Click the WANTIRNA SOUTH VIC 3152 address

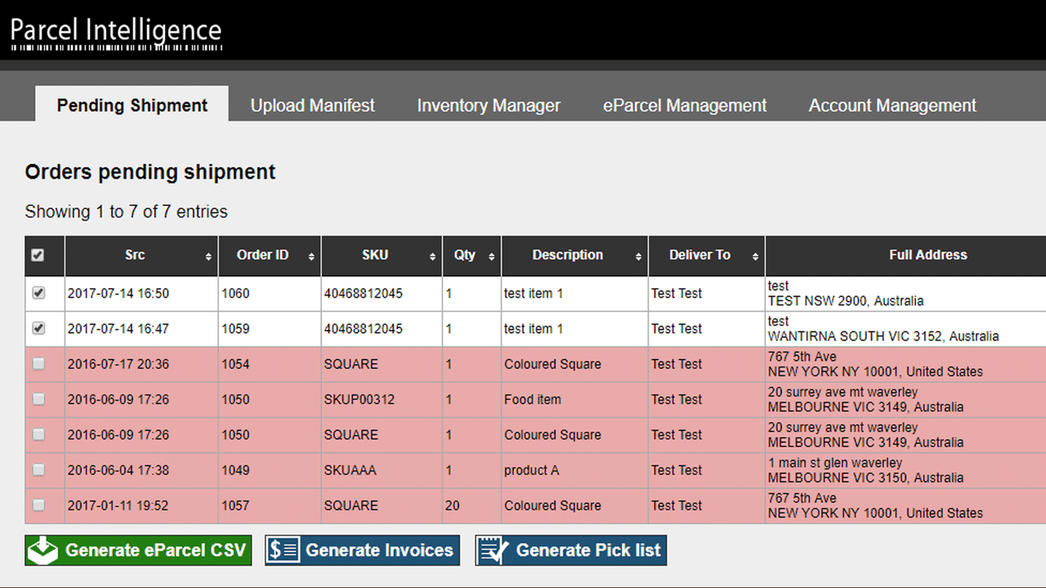(x=883, y=336)
